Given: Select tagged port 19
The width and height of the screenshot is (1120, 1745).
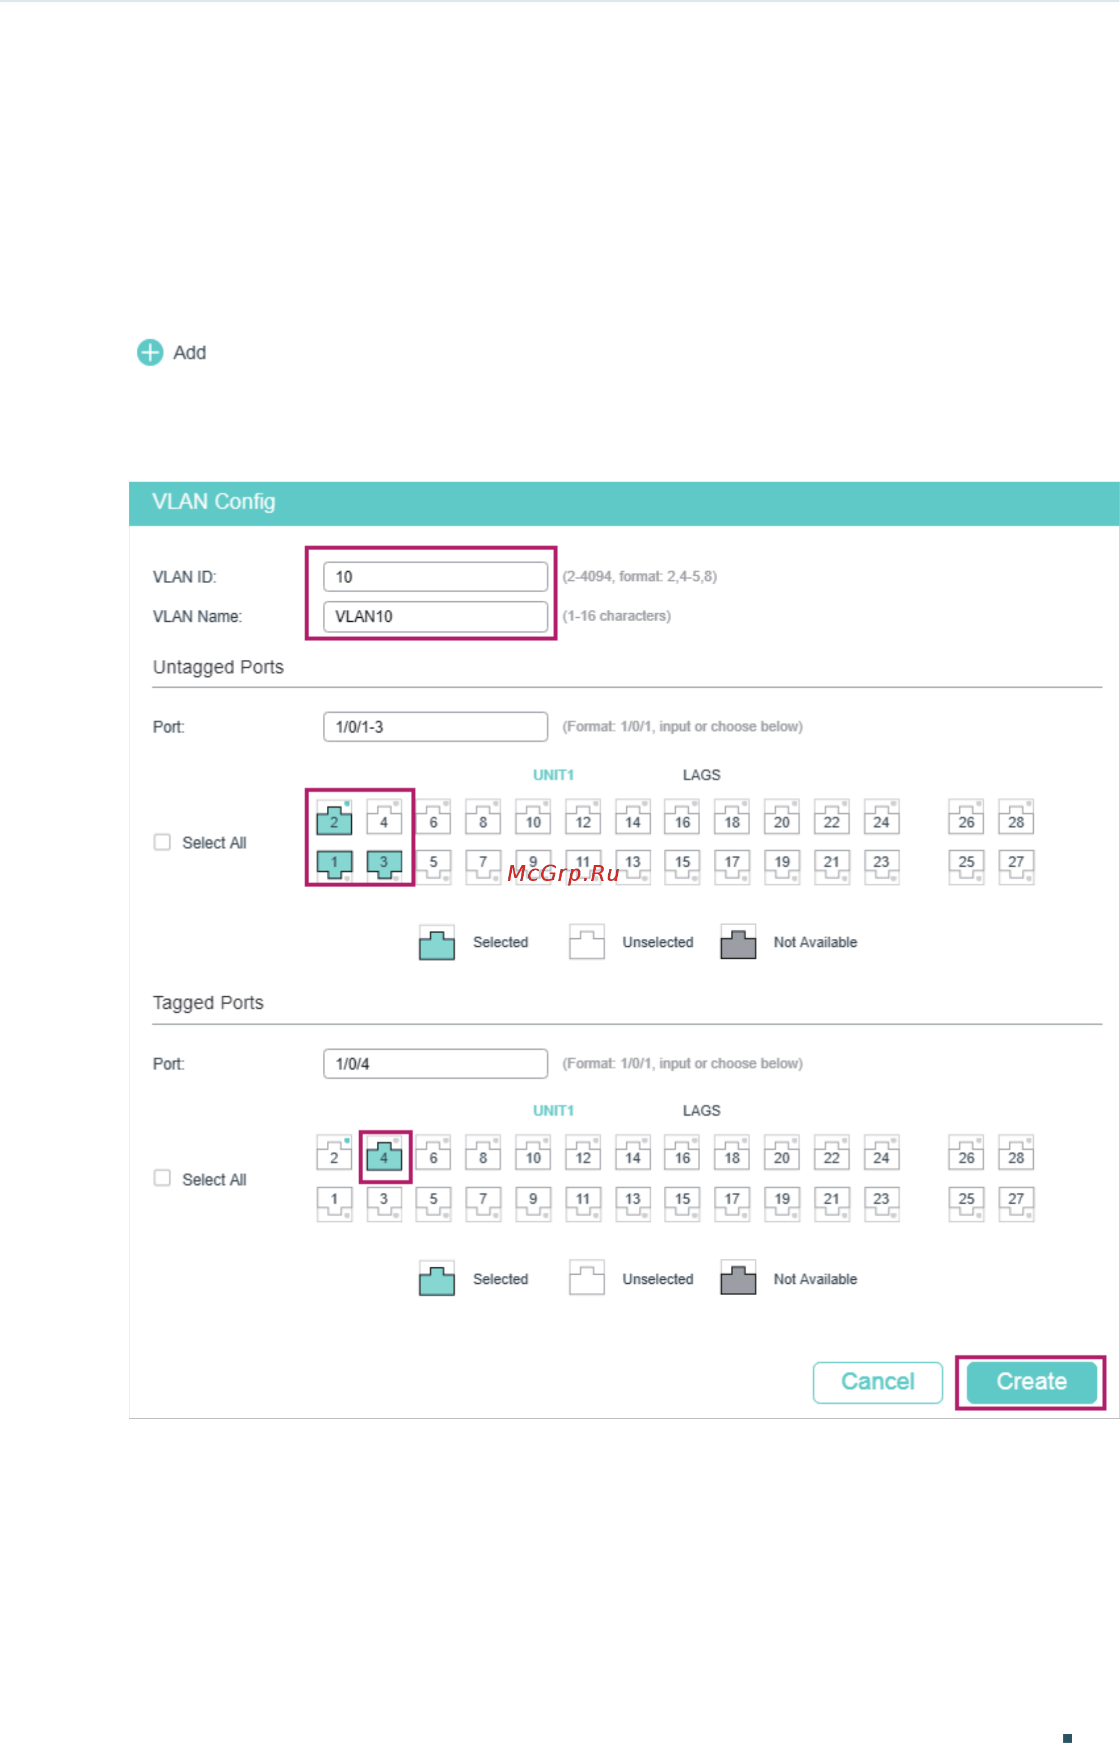Looking at the screenshot, I should click(x=782, y=1203).
